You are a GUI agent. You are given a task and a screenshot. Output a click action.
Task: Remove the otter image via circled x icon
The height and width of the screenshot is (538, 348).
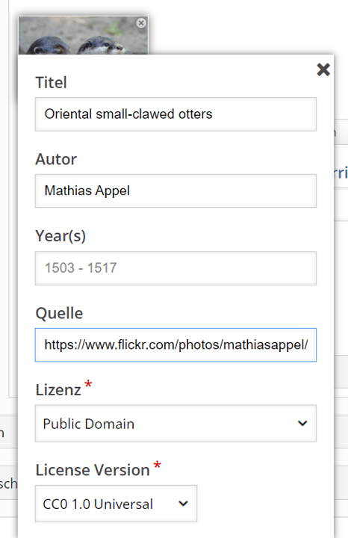click(x=141, y=23)
